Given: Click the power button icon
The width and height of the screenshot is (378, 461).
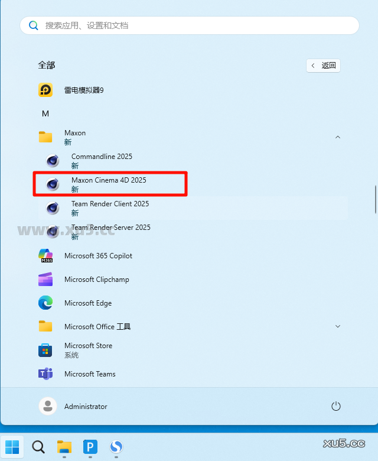Looking at the screenshot, I should pyautogui.click(x=336, y=407).
